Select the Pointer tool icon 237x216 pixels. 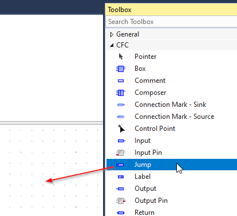(121, 57)
